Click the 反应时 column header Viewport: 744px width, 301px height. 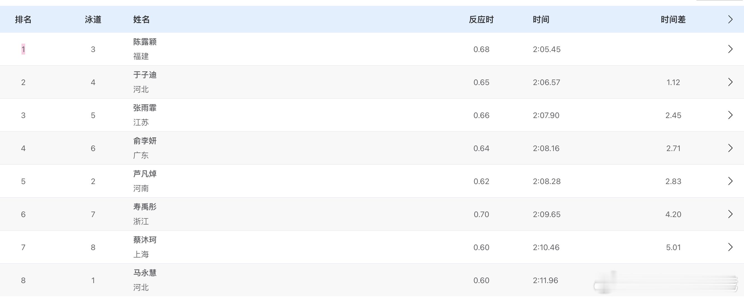pyautogui.click(x=481, y=19)
